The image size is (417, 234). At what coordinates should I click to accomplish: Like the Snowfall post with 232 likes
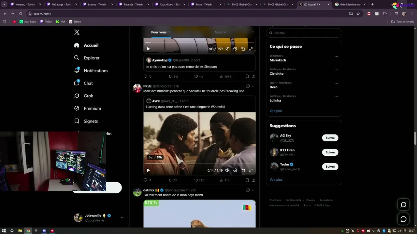click(199, 180)
